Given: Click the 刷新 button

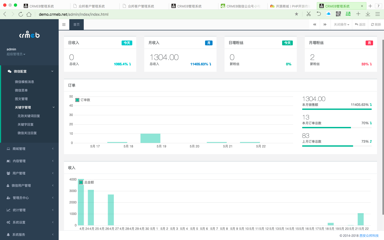Looking at the screenshot, I should pyautogui.click(x=376, y=25).
